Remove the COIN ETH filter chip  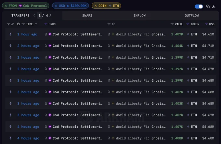click(x=96, y=6)
